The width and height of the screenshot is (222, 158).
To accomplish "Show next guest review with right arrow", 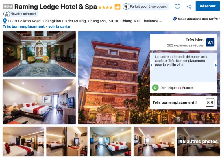I will [216, 65].
